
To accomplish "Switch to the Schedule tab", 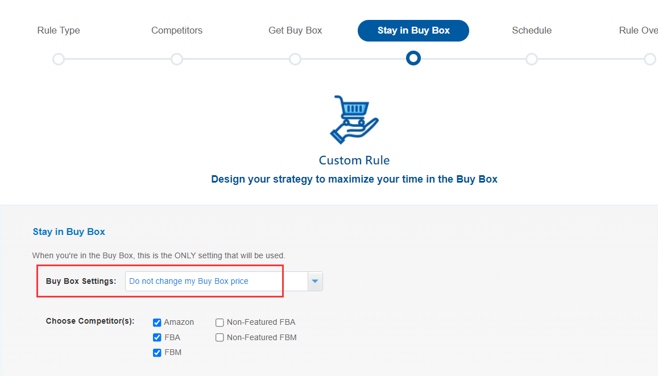I will tap(532, 30).
